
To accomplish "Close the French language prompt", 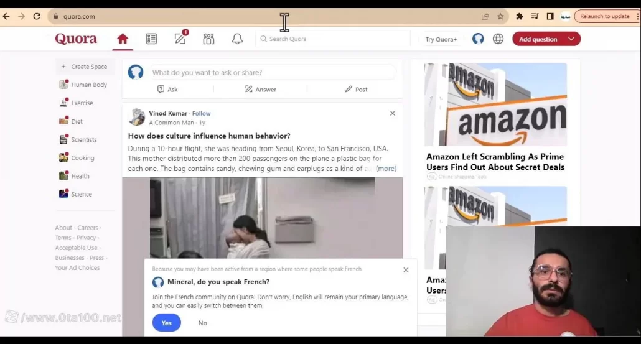I will 406,270.
